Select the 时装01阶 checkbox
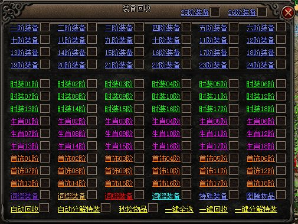The height and width of the screenshot is (224, 298). 45,83
